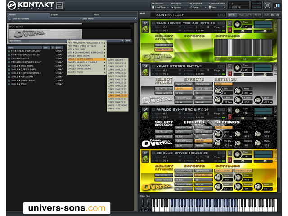Click the Info button in library panel
288x216 pixels.
[128, 41]
